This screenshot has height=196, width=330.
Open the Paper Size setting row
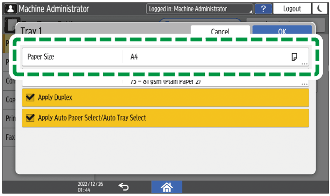(x=72, y=57)
